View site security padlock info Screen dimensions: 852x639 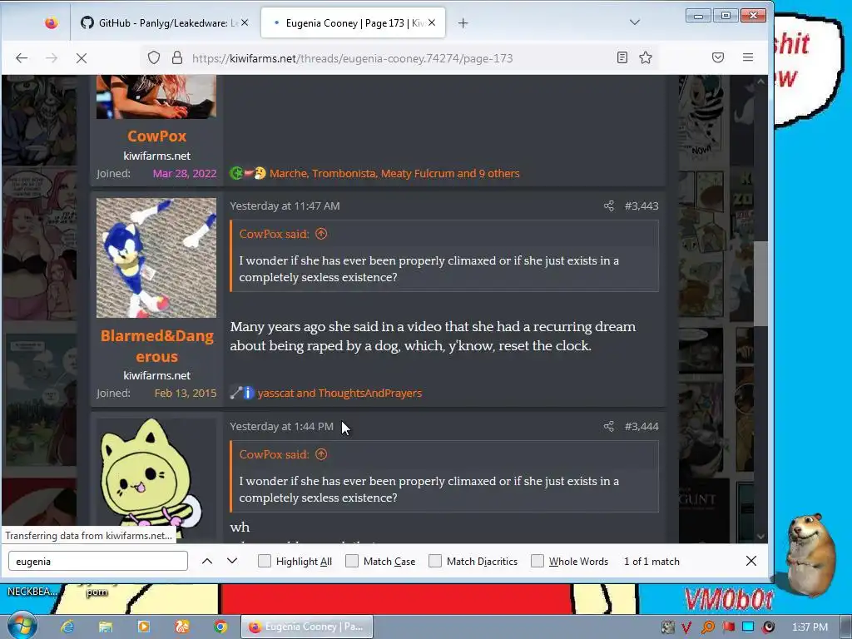point(177,57)
